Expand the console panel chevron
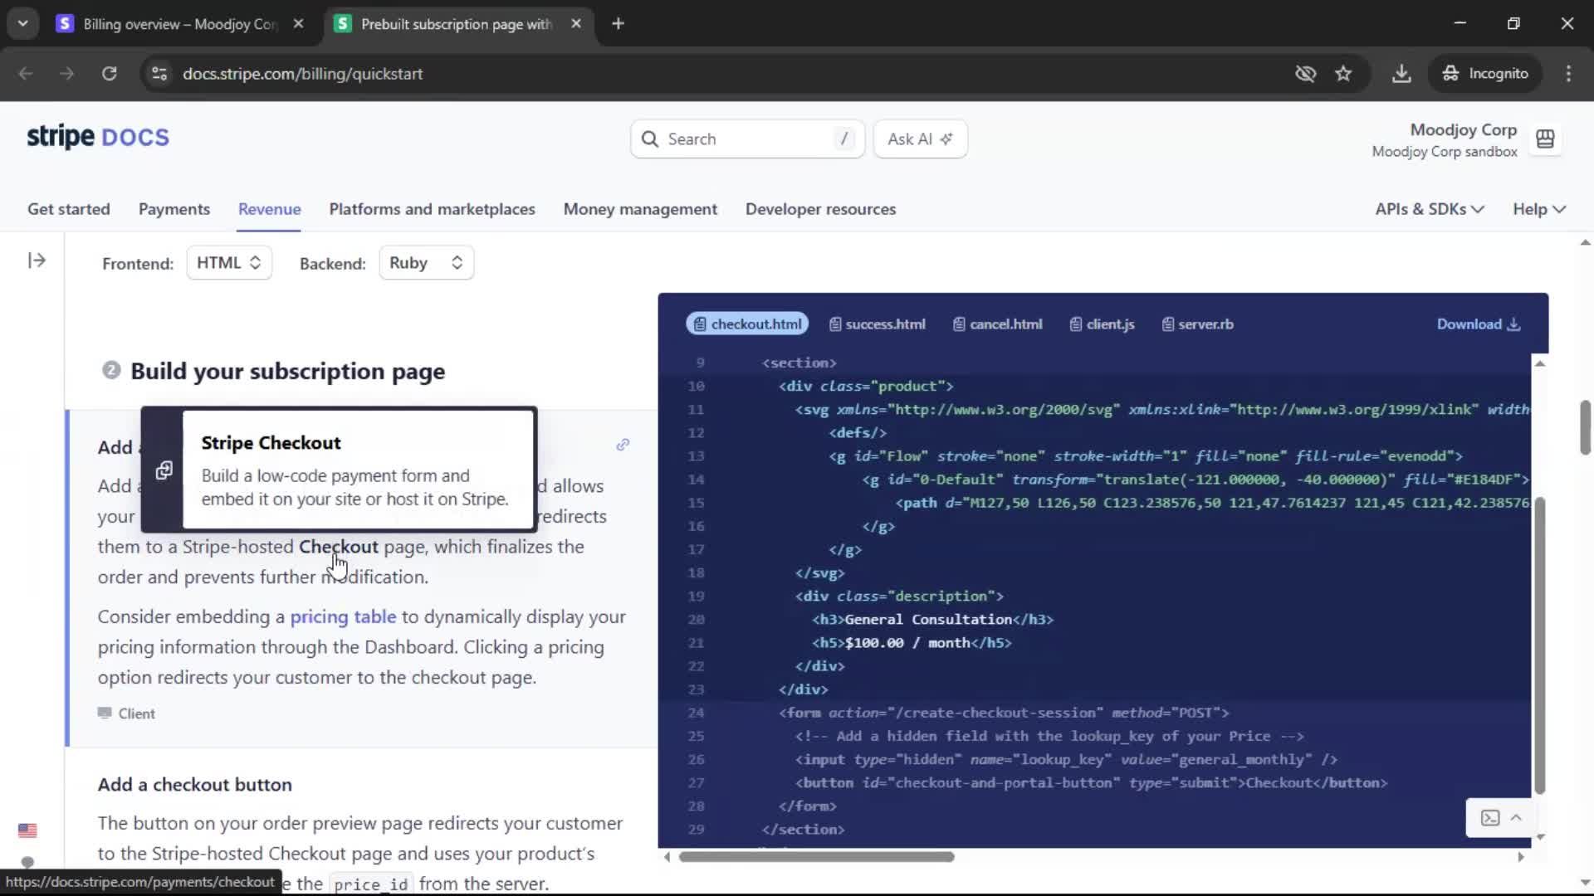Image resolution: width=1594 pixels, height=896 pixels. pos(1516,818)
